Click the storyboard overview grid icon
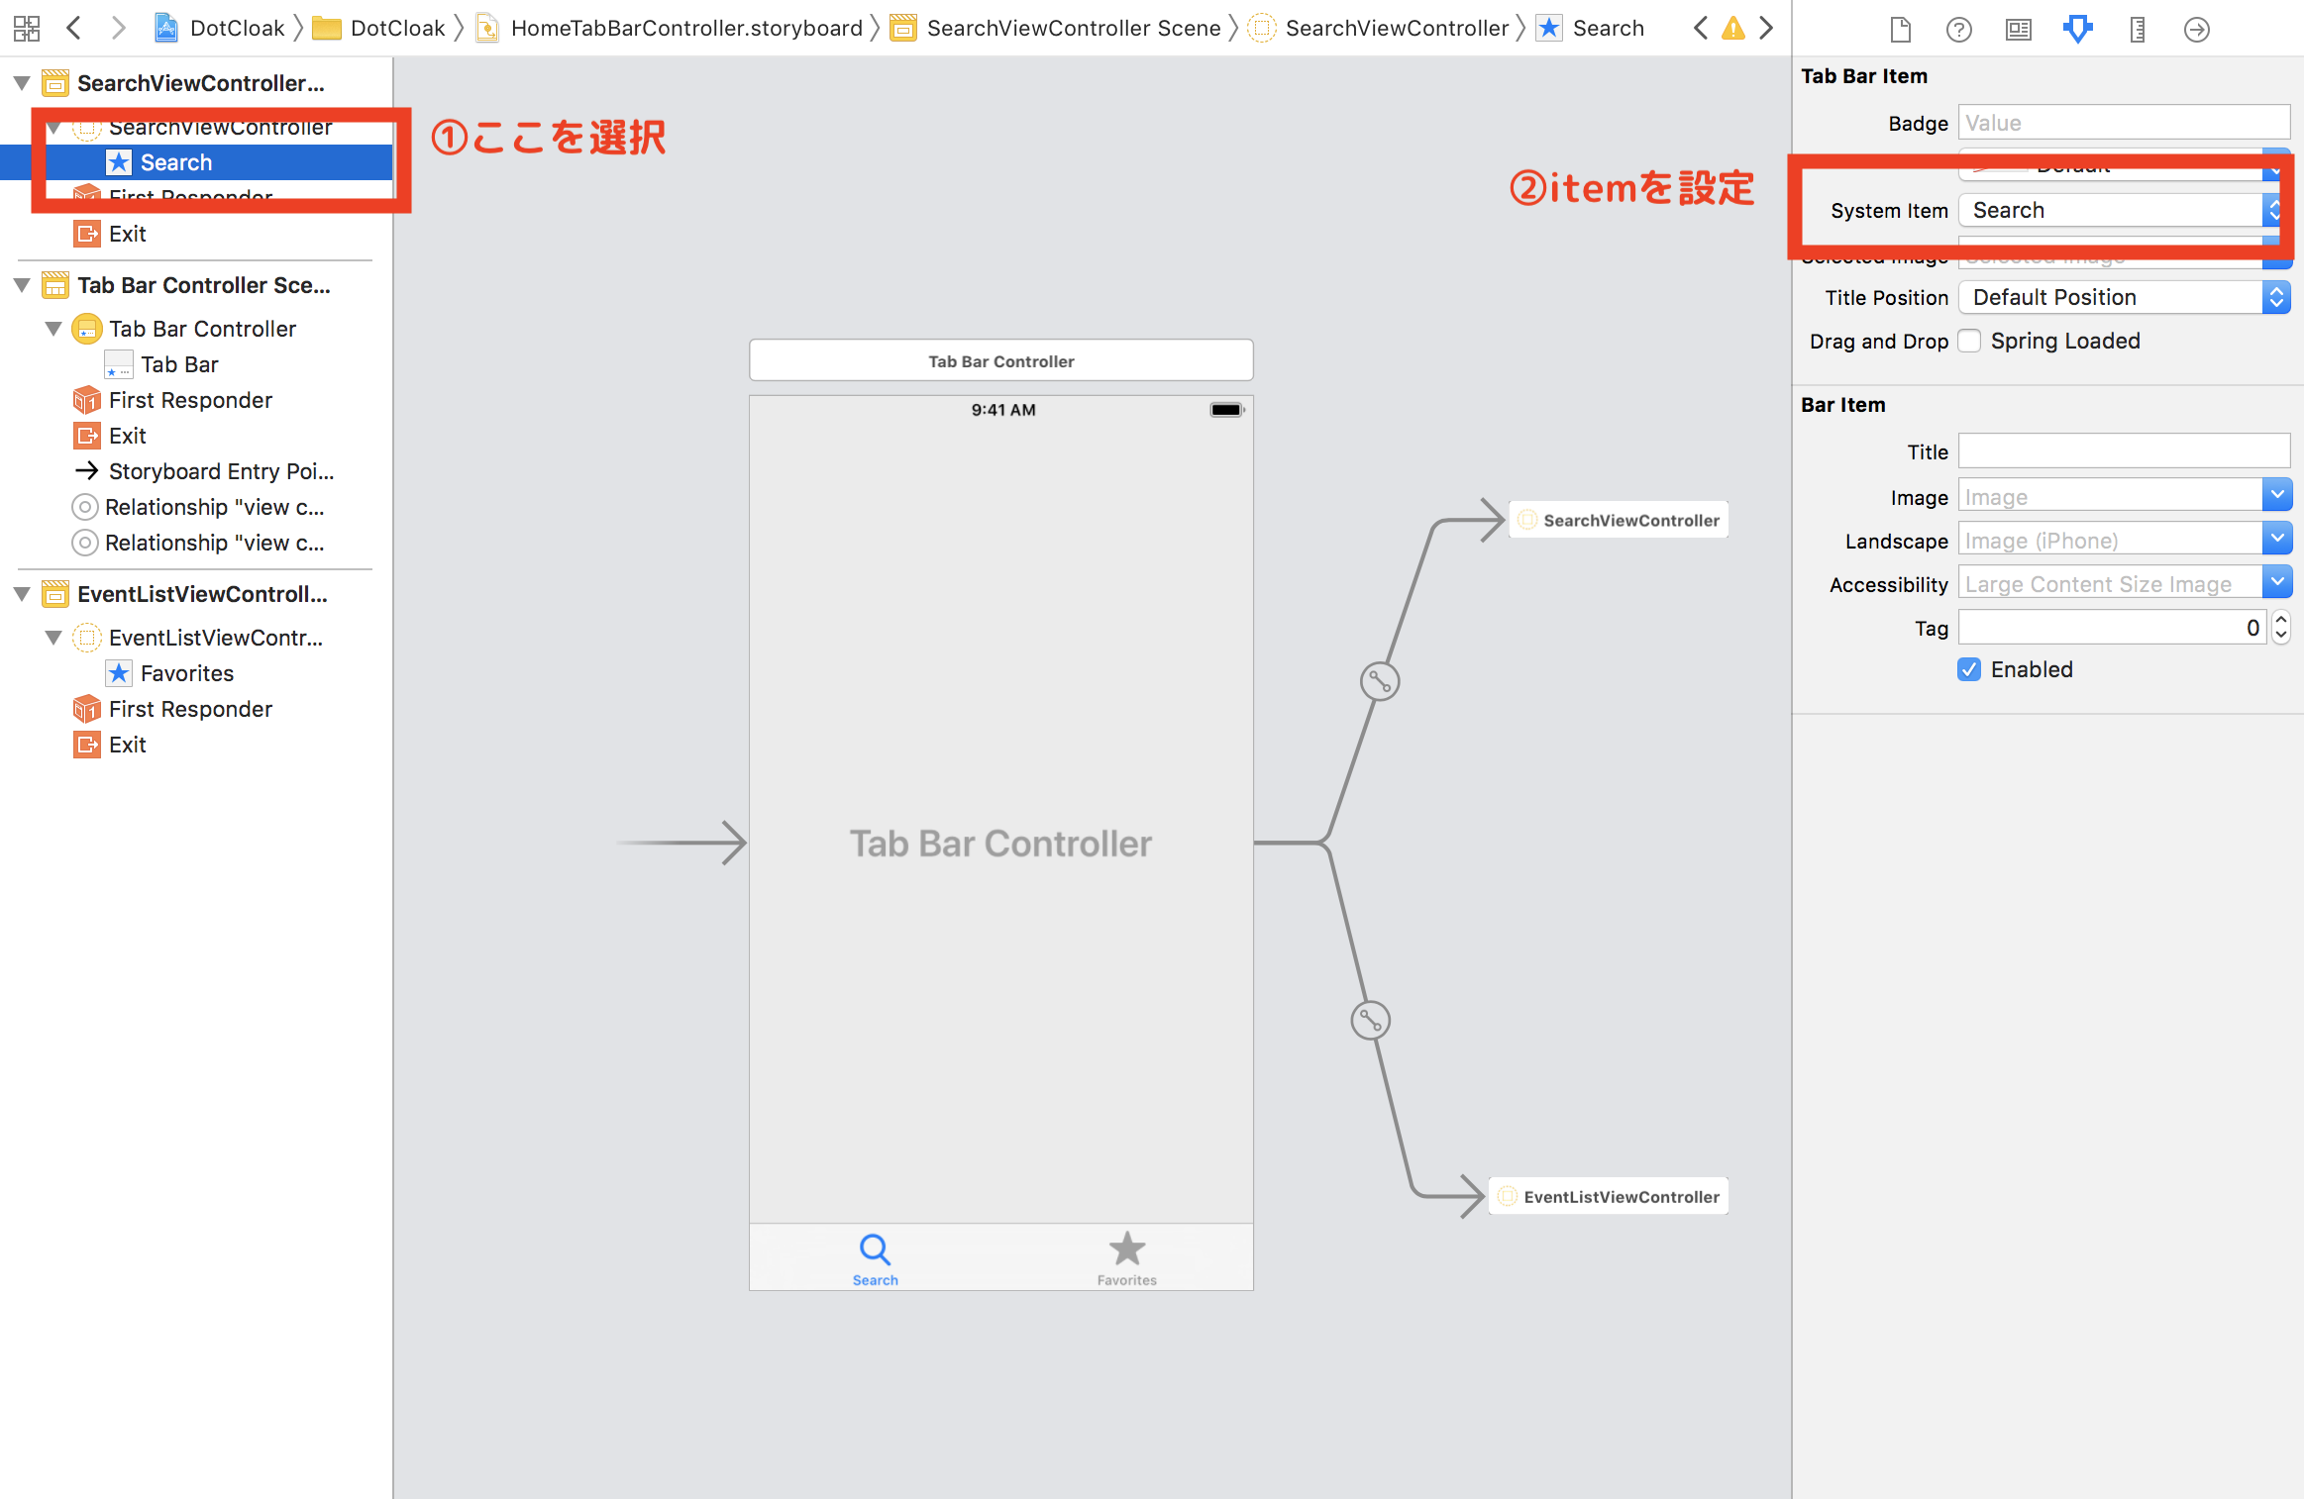 [26, 28]
